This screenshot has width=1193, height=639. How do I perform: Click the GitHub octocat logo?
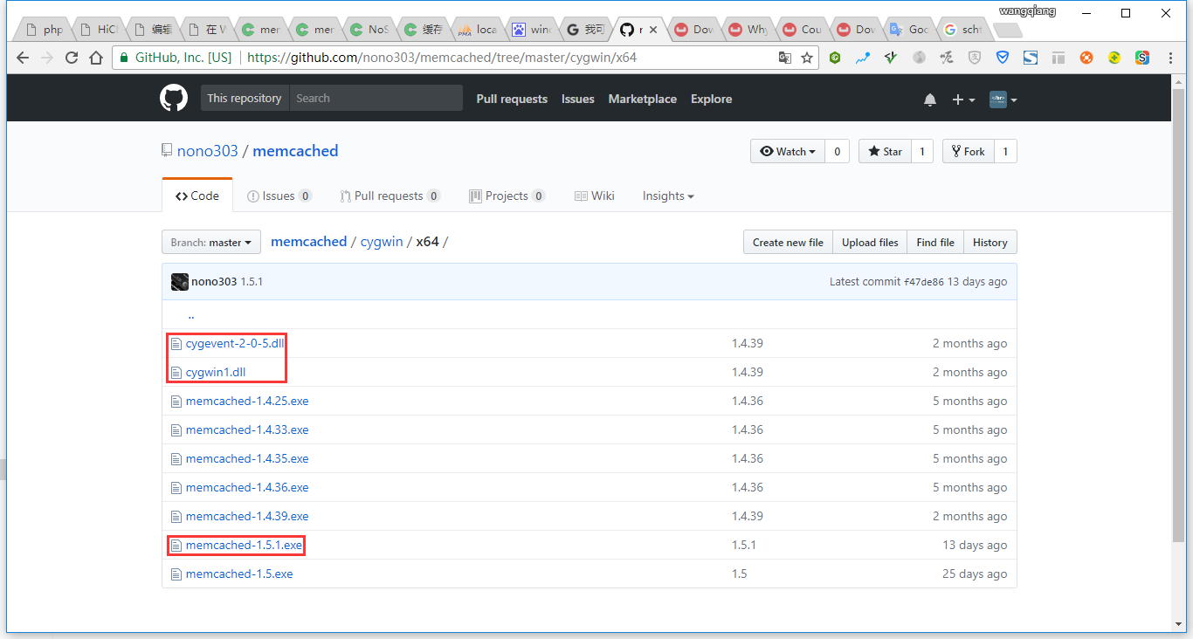point(174,98)
